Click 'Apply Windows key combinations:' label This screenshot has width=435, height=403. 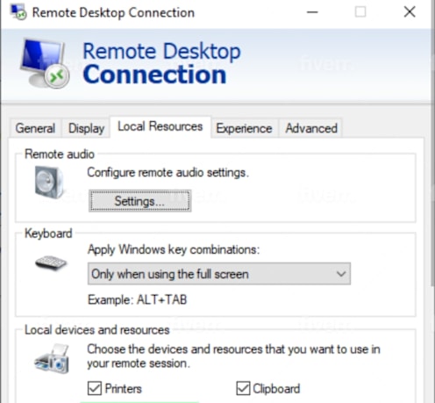pos(174,250)
